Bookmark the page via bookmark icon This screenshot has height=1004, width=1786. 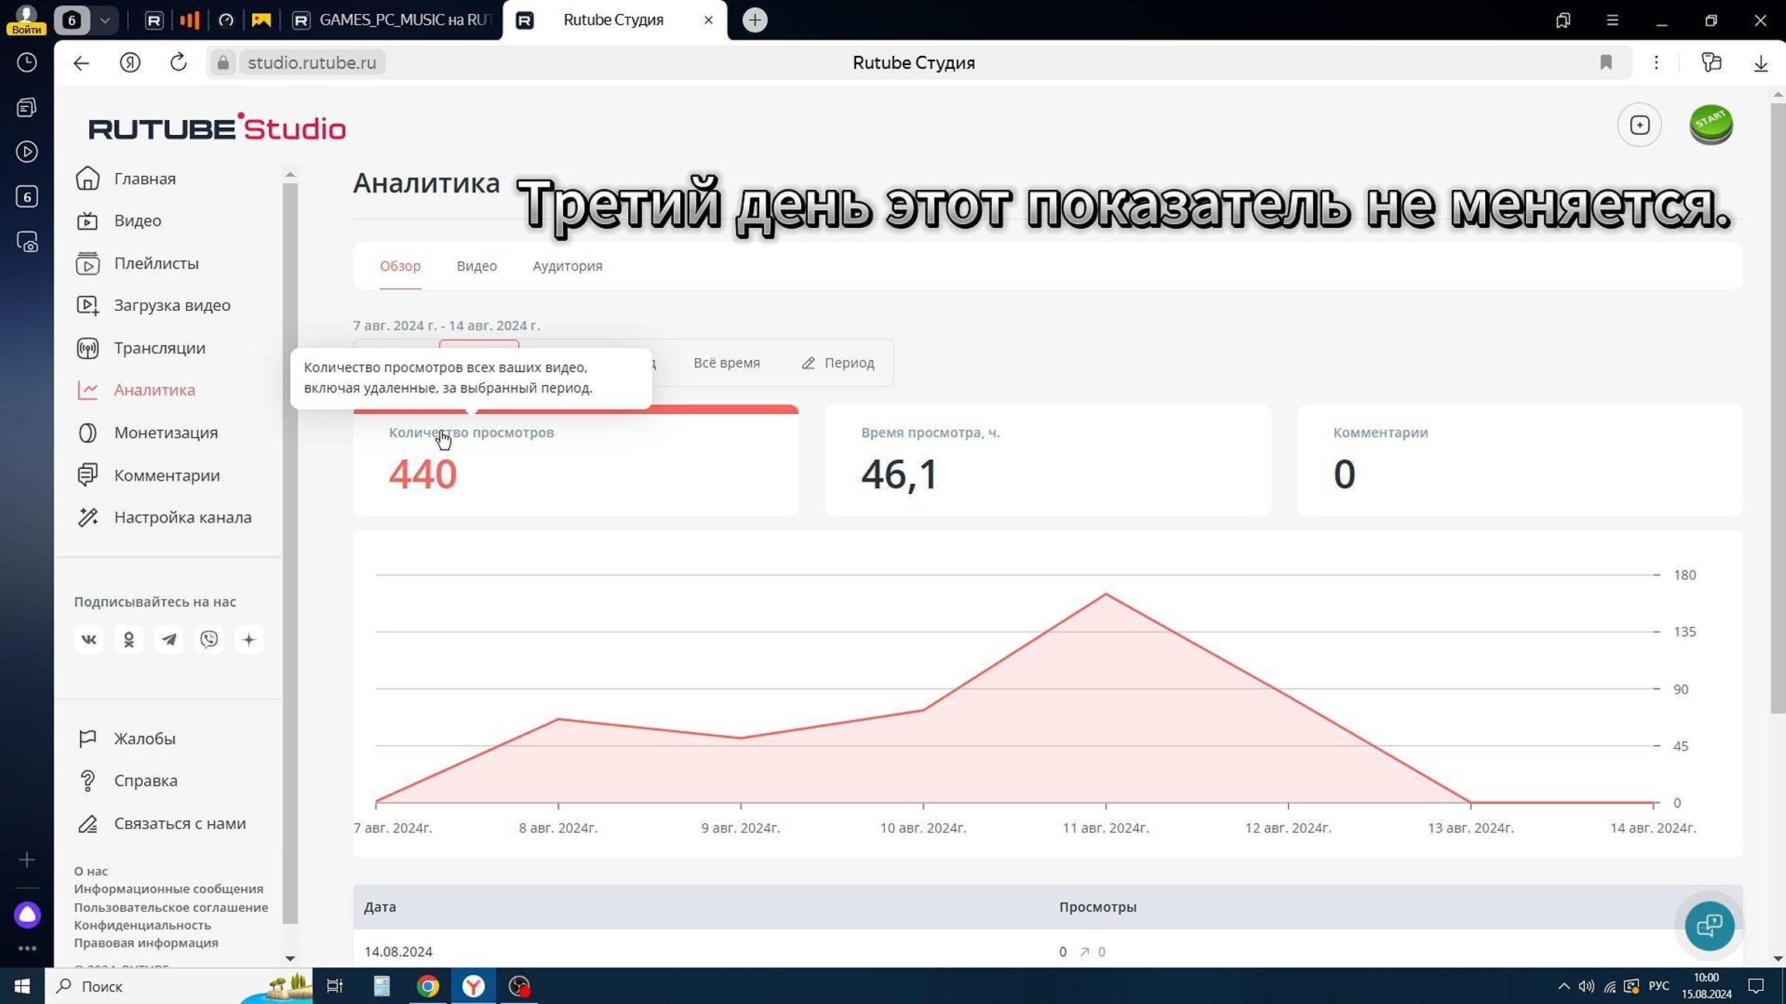click(1605, 62)
